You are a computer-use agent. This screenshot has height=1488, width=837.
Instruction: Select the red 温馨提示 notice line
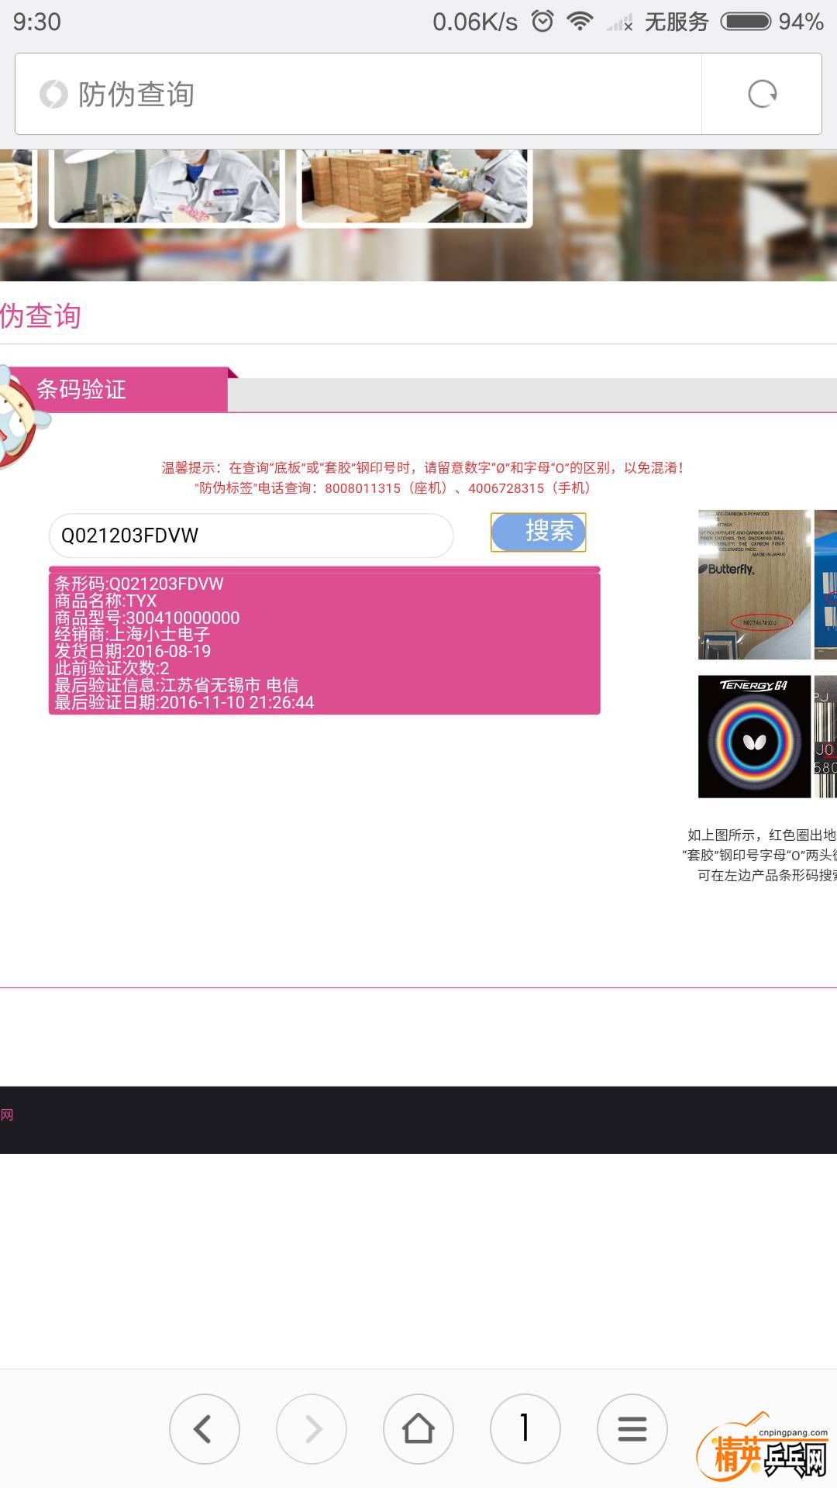422,467
